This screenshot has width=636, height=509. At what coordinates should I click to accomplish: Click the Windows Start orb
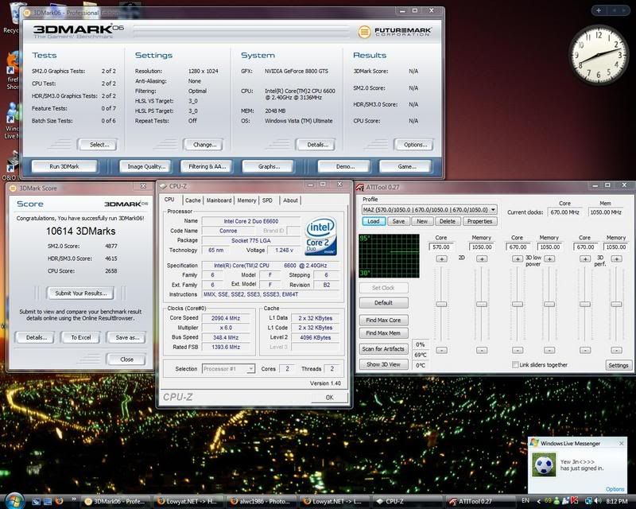[x=15, y=500]
